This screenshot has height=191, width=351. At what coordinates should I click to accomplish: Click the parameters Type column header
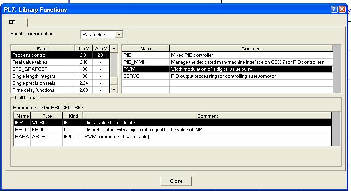pyautogui.click(x=47, y=116)
